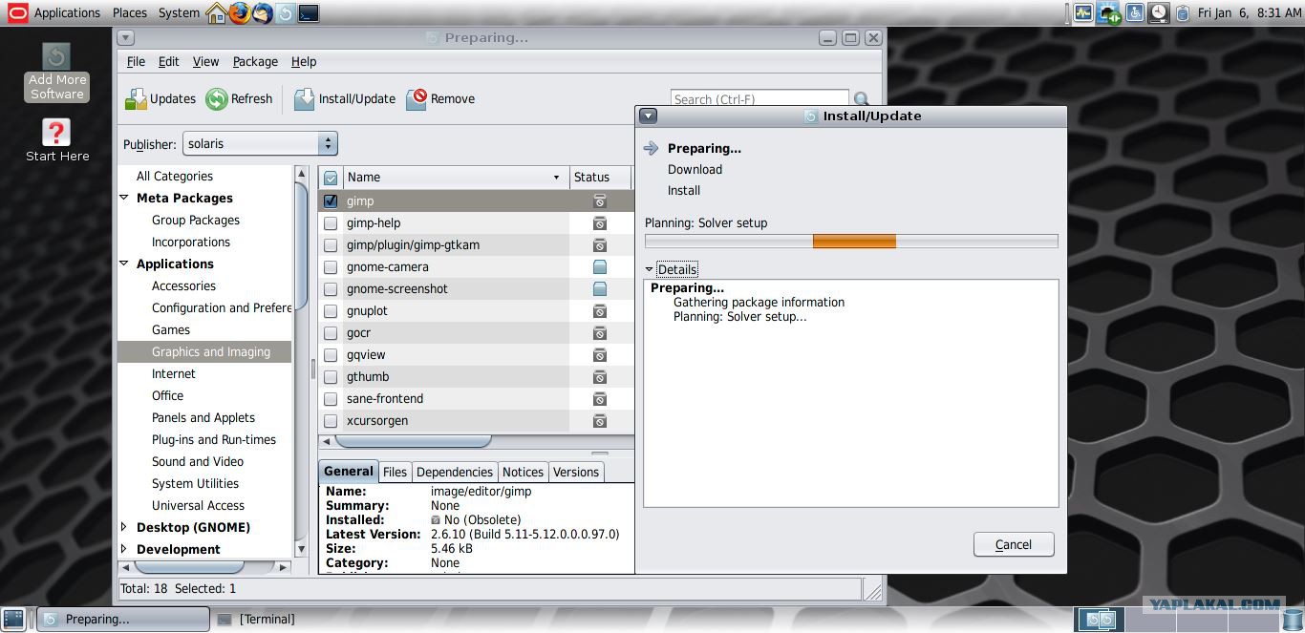1305x633 pixels.
Task: Click the Oracle logo in top panel
Action: point(16,13)
